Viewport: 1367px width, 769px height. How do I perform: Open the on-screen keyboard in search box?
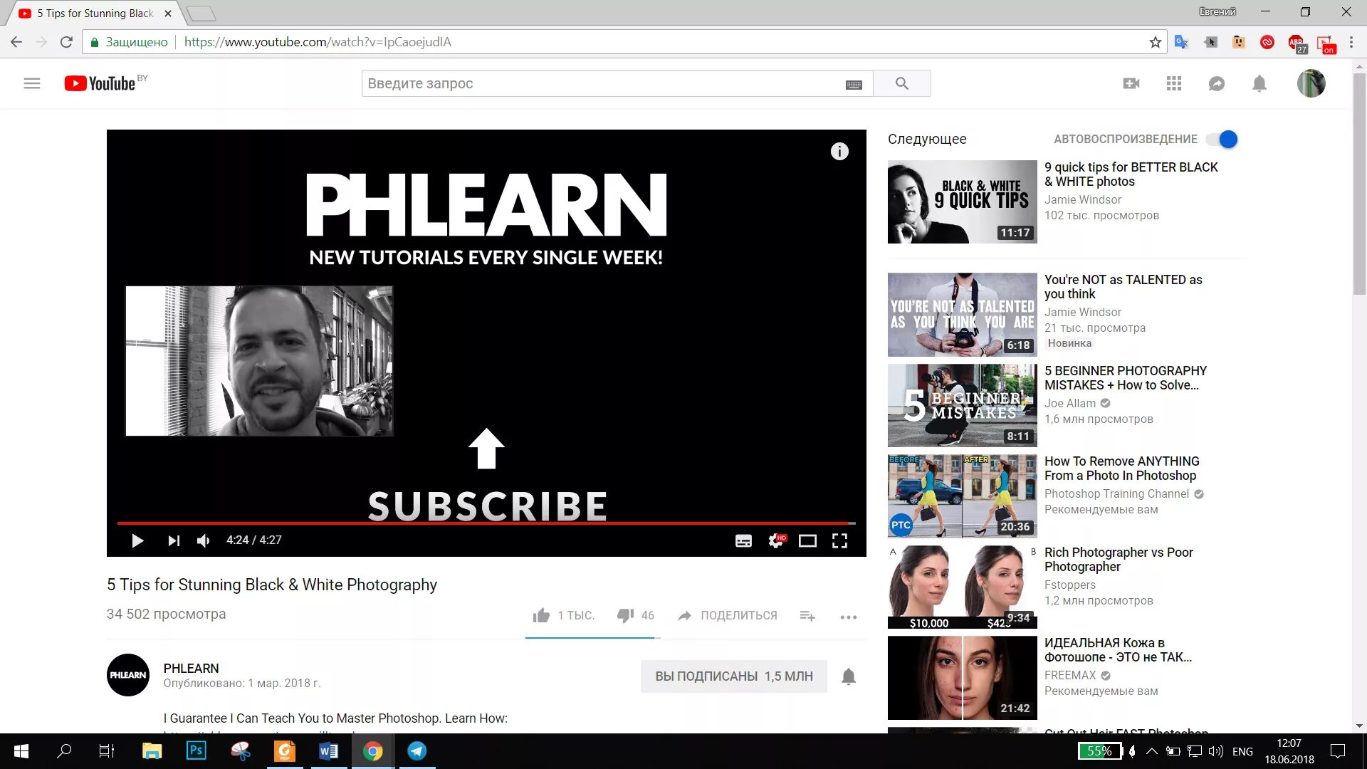point(854,85)
